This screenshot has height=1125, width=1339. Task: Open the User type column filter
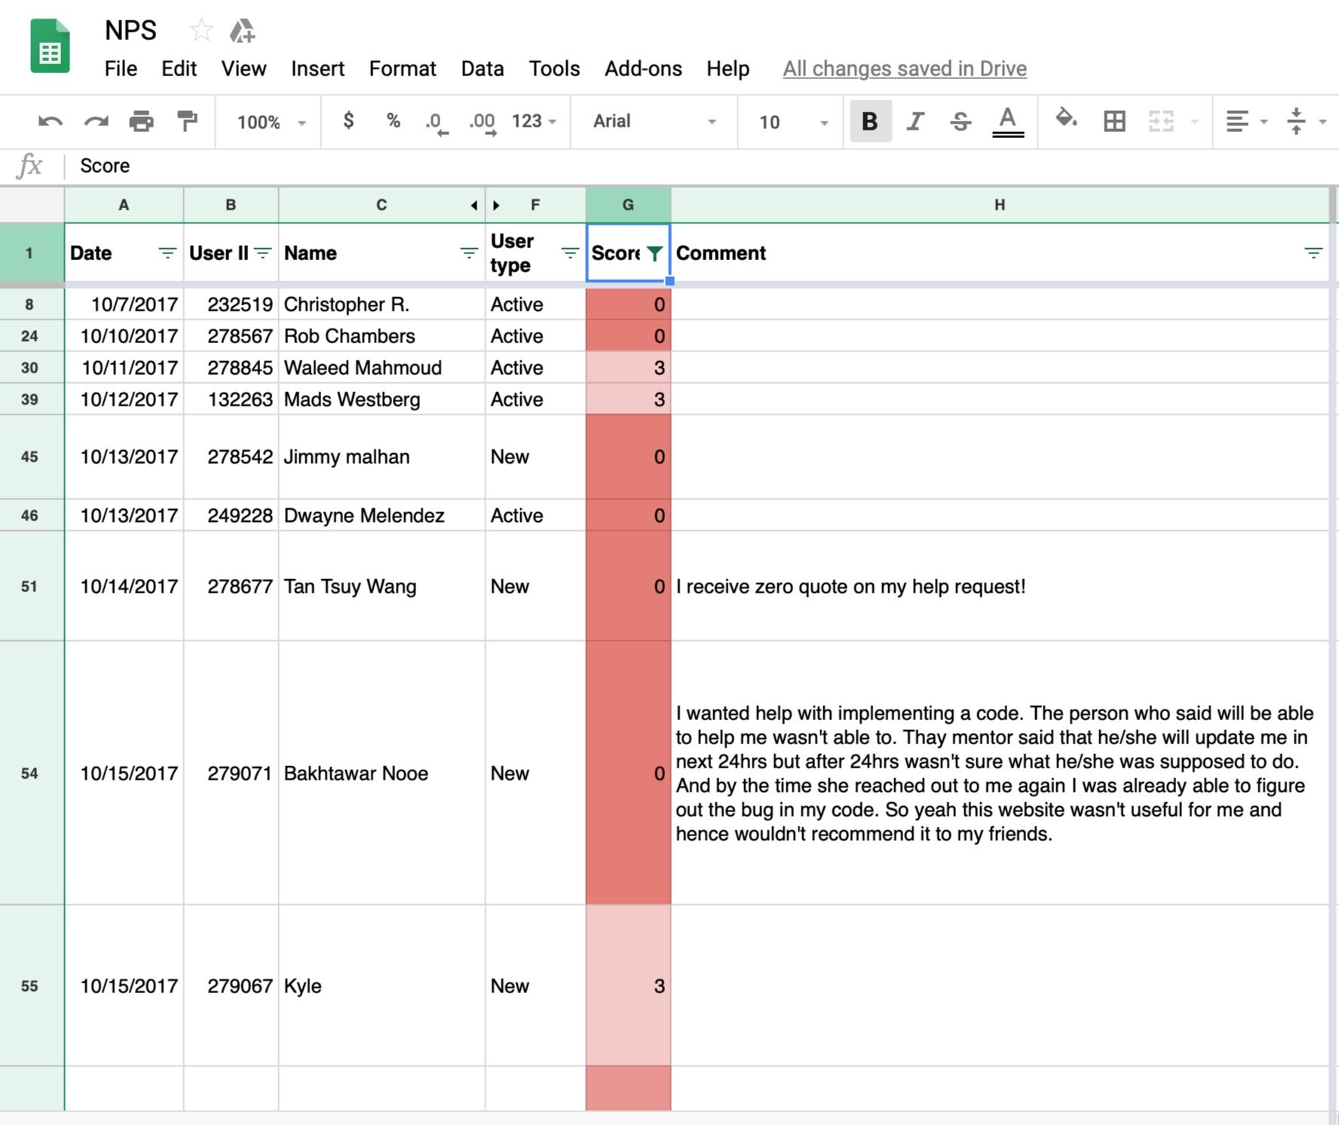coord(570,253)
